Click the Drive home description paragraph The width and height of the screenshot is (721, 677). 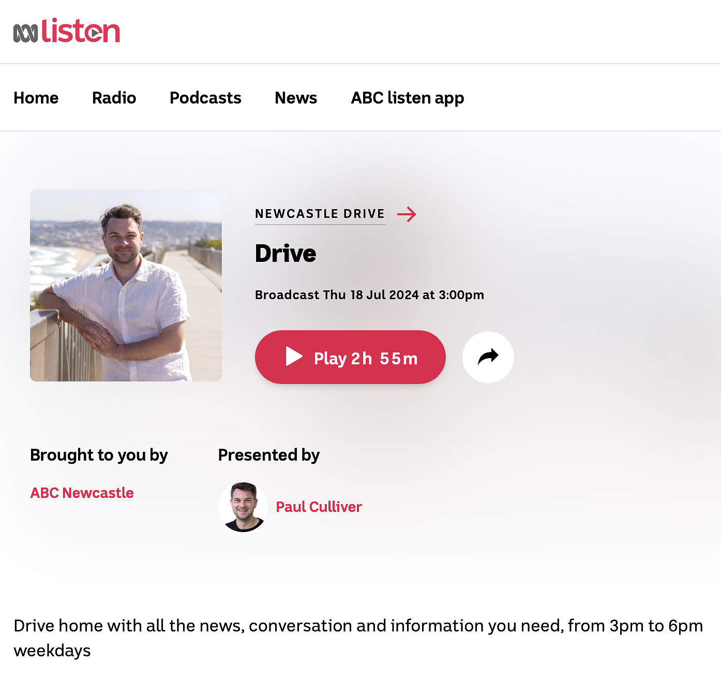tap(358, 638)
